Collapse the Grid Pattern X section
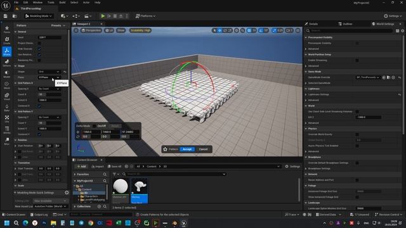The image size is (406, 228). point(15,83)
